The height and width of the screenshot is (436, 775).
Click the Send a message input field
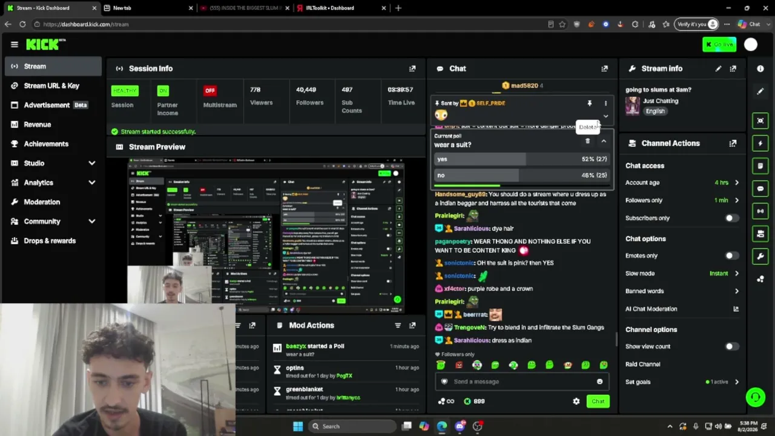point(521,381)
